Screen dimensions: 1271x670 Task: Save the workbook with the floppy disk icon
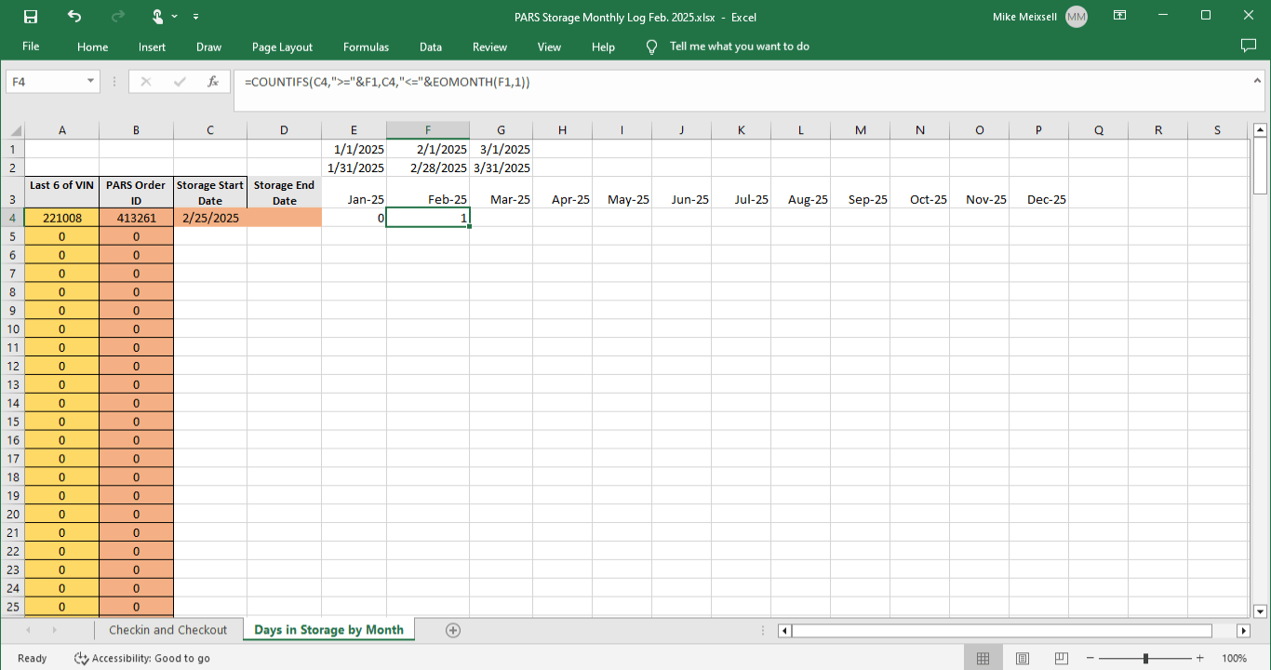pyautogui.click(x=31, y=16)
